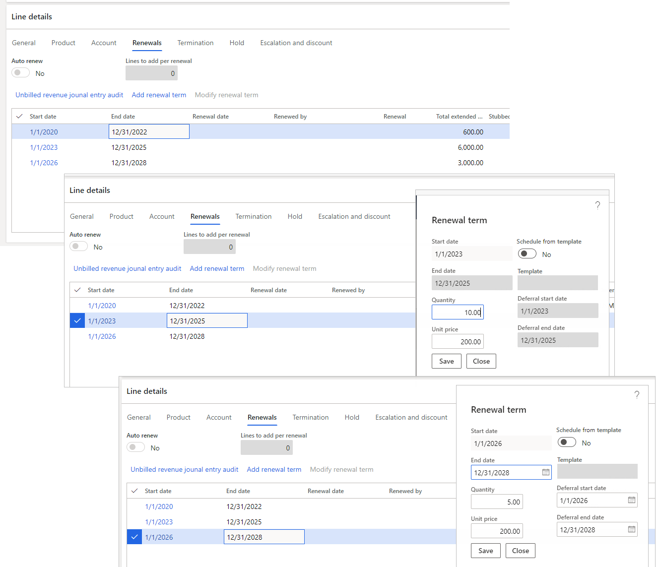Image resolution: width=659 pixels, height=567 pixels.
Task: Click select-all checkmark in grid showing Total extended column
Action: (20, 117)
